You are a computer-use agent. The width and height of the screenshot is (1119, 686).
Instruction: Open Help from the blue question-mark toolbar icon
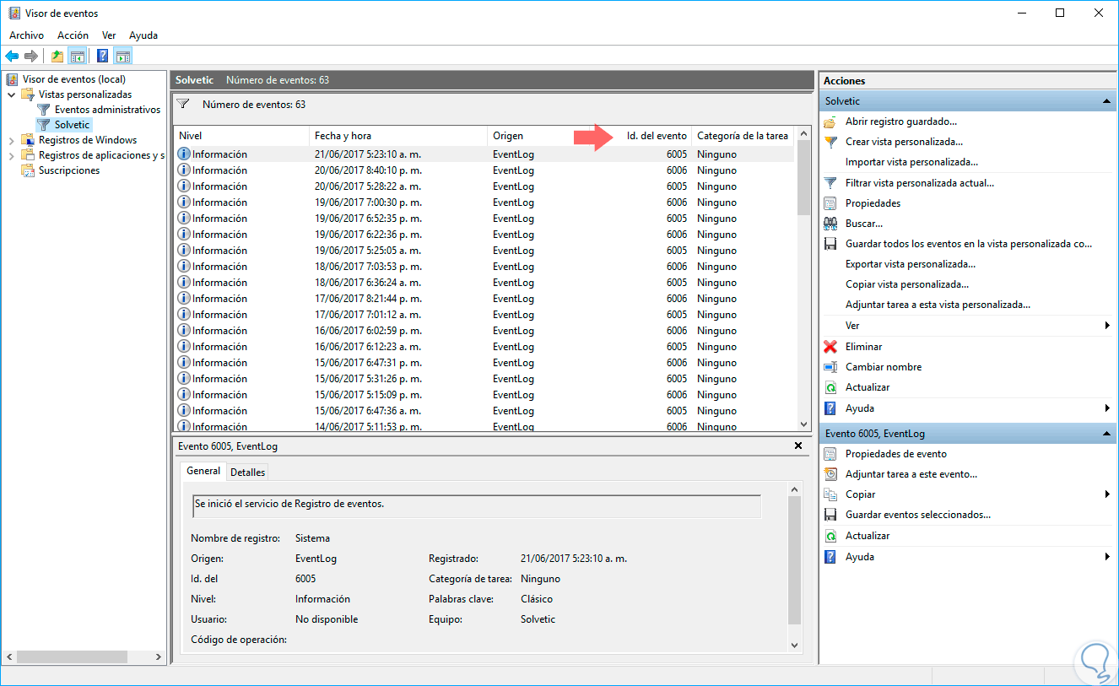tap(102, 57)
